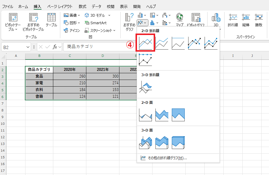Switch to the ページ レイアウト tab

[60, 6]
